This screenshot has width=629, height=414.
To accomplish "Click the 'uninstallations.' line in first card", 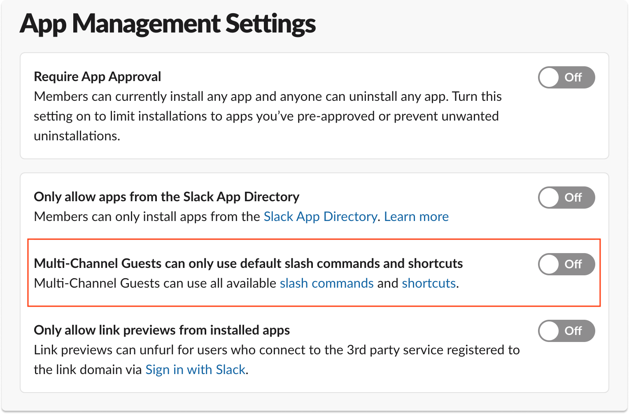I will (77, 136).
